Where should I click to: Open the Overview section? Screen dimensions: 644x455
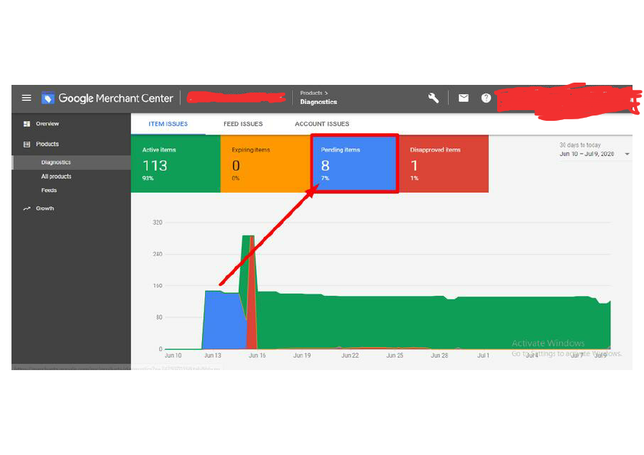pyautogui.click(x=47, y=124)
